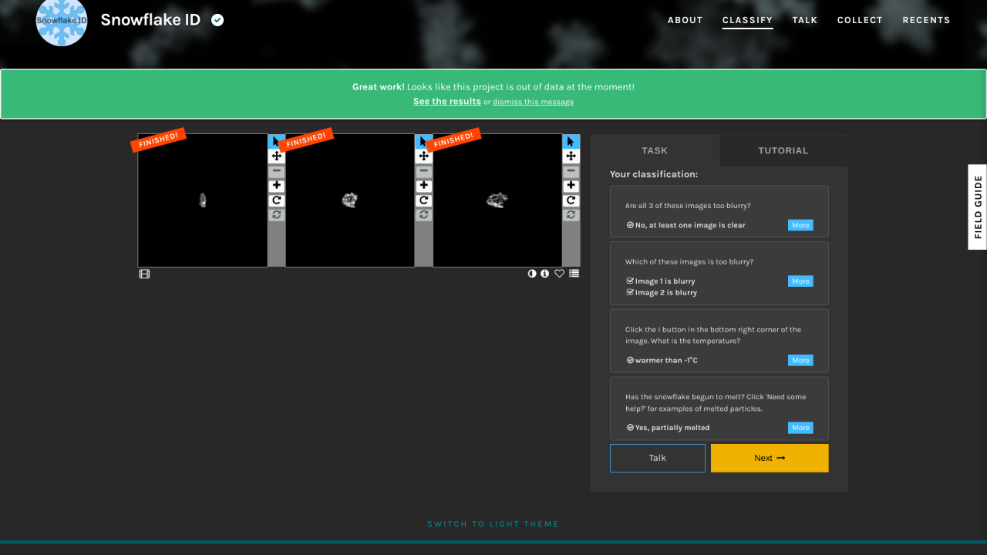Open the RECENTS page
The image size is (987, 555).
[926, 20]
